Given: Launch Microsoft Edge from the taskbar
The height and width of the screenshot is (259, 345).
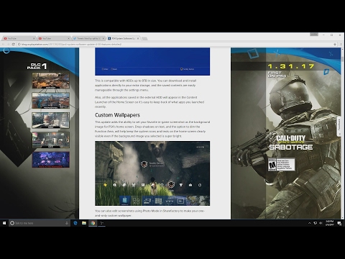Looking at the screenshot, I should [x=75, y=223].
